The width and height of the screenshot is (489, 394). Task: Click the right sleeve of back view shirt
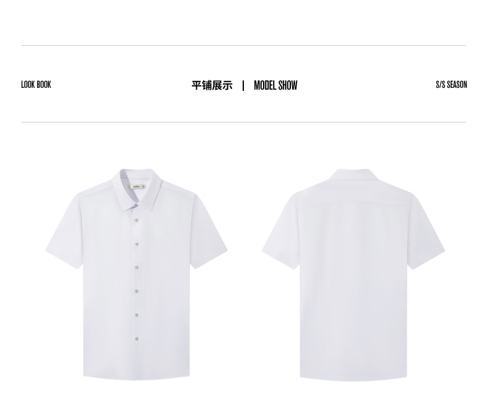[x=426, y=232]
